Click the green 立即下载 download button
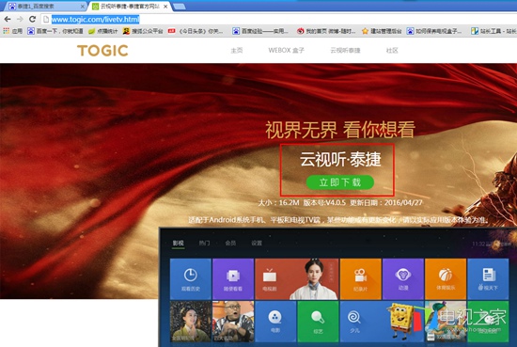The height and width of the screenshot is (347, 517). click(340, 182)
